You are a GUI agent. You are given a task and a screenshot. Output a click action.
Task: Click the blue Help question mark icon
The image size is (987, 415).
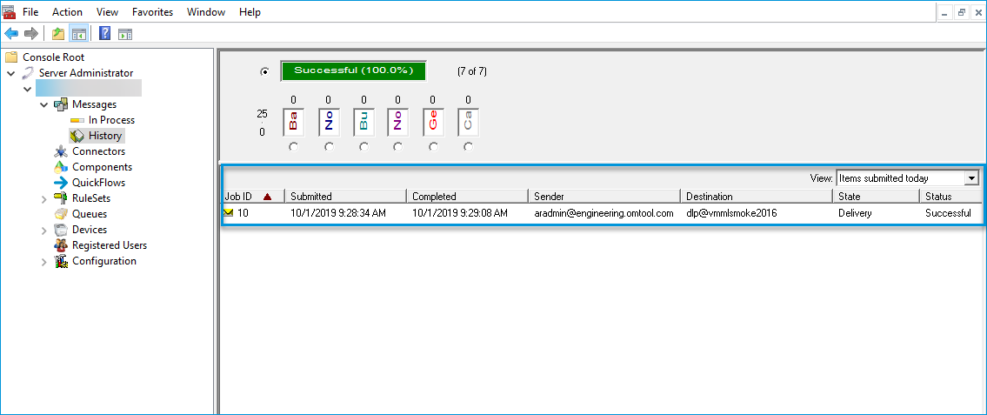coord(104,34)
